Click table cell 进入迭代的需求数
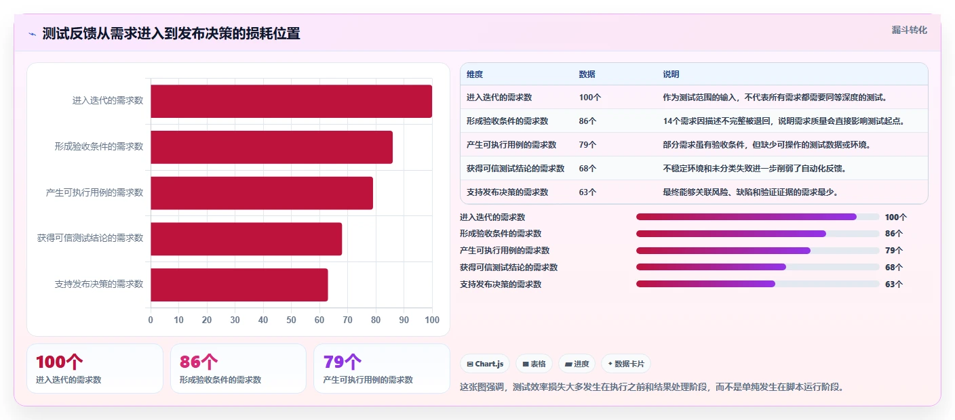955x420 pixels. tap(499, 98)
